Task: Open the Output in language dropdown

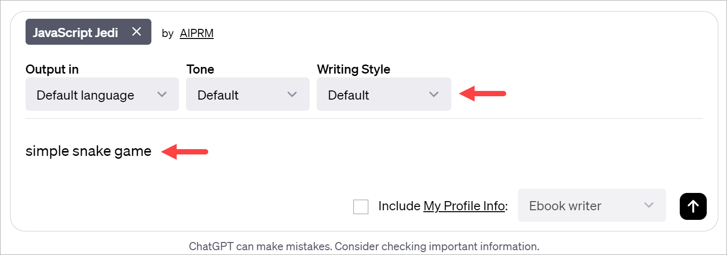Action: coord(101,94)
